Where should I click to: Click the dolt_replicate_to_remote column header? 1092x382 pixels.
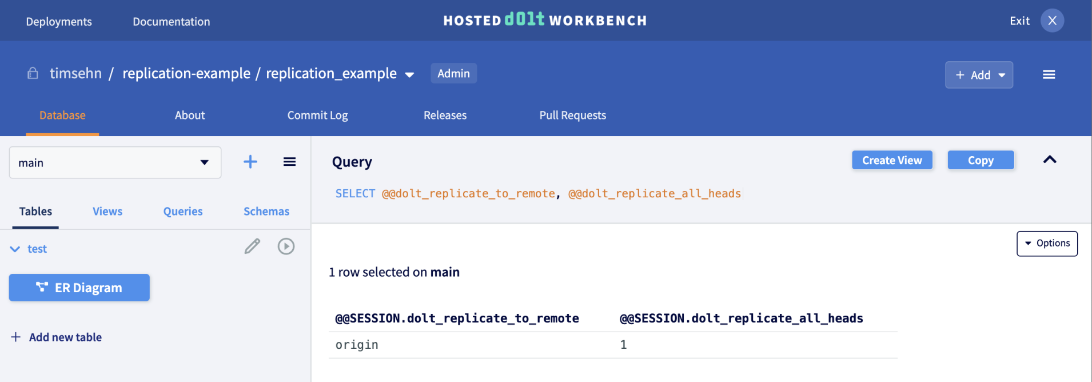tap(457, 319)
